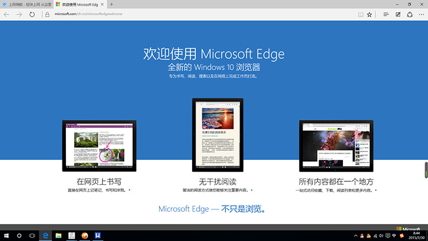Click the Share icon in Edge toolbar
Viewport: 428px width, 241px height.
pyautogui.click(x=409, y=14)
